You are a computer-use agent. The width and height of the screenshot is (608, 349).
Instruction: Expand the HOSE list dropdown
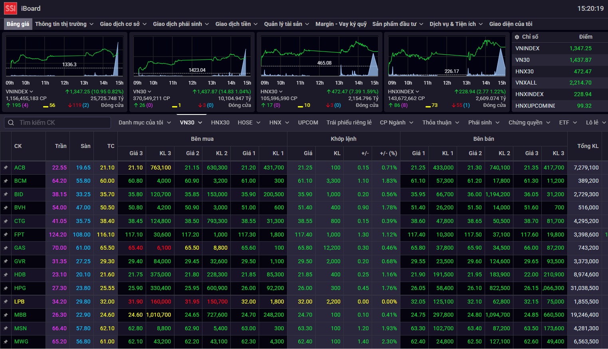tap(249, 122)
